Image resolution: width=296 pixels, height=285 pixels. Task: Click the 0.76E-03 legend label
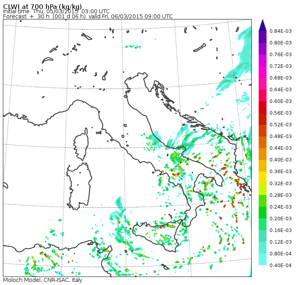[x=280, y=55]
